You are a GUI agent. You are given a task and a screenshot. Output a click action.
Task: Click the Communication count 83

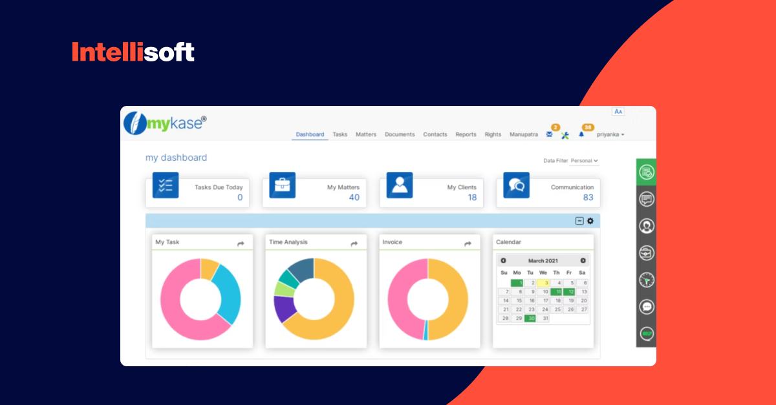pyautogui.click(x=588, y=198)
